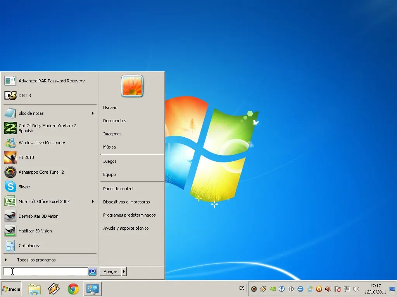Screen dimensions: 397x297
Task: Open Windows Live Messenger
Action: click(50, 143)
